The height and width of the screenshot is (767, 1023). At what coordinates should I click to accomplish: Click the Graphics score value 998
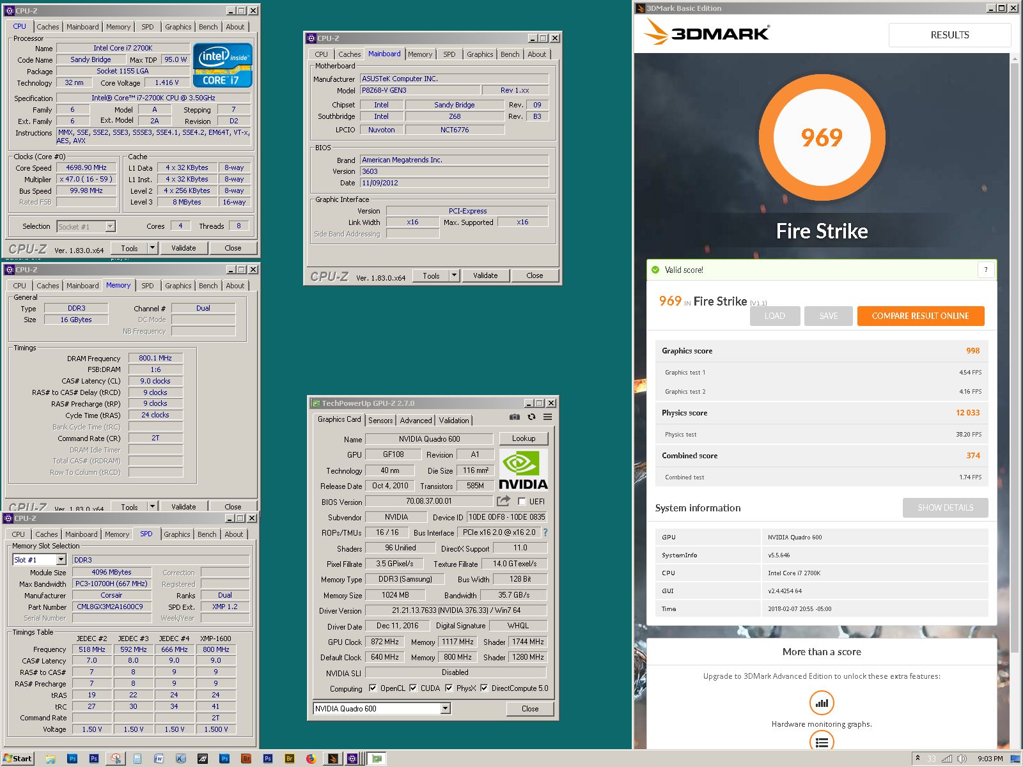[972, 351]
